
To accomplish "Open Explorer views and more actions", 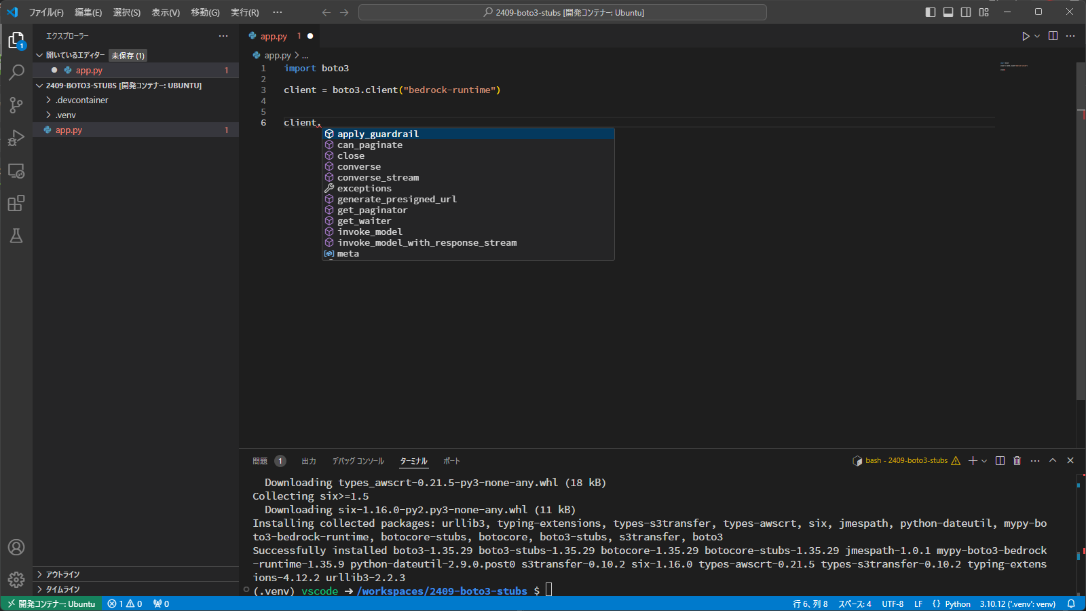I will point(223,36).
